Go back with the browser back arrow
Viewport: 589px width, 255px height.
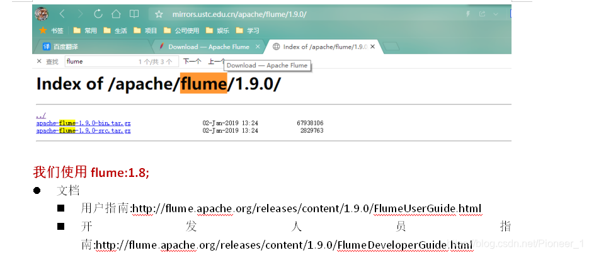tap(62, 14)
